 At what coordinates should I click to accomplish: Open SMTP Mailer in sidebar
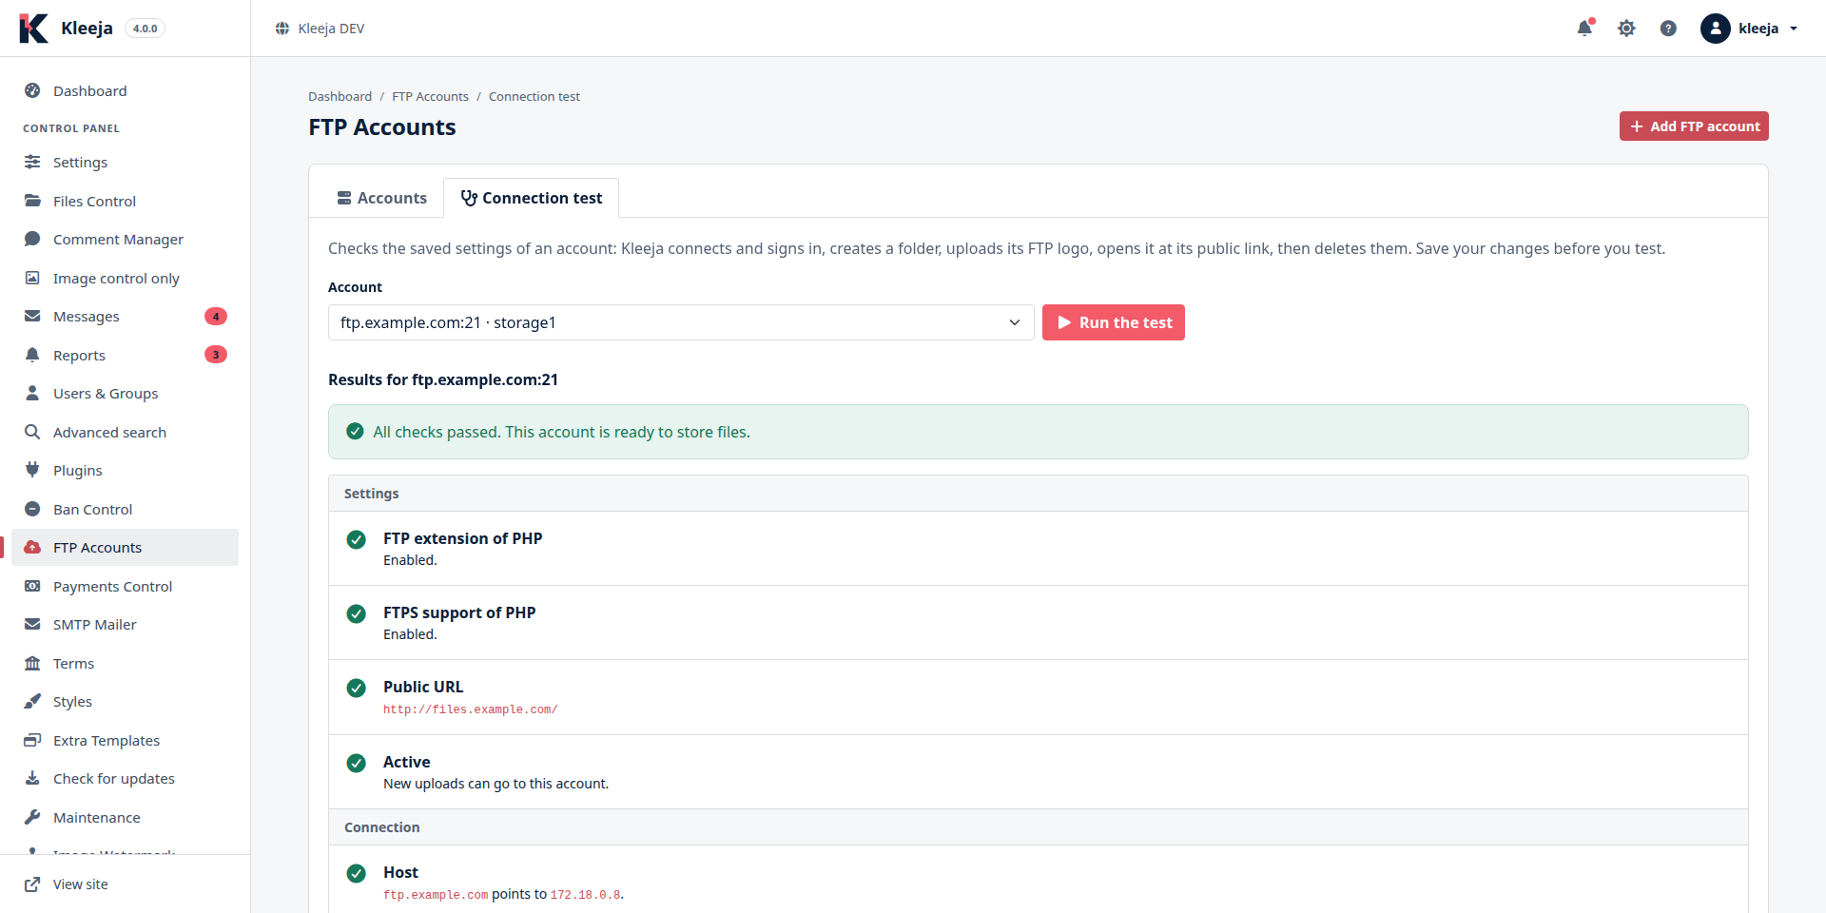pos(125,625)
